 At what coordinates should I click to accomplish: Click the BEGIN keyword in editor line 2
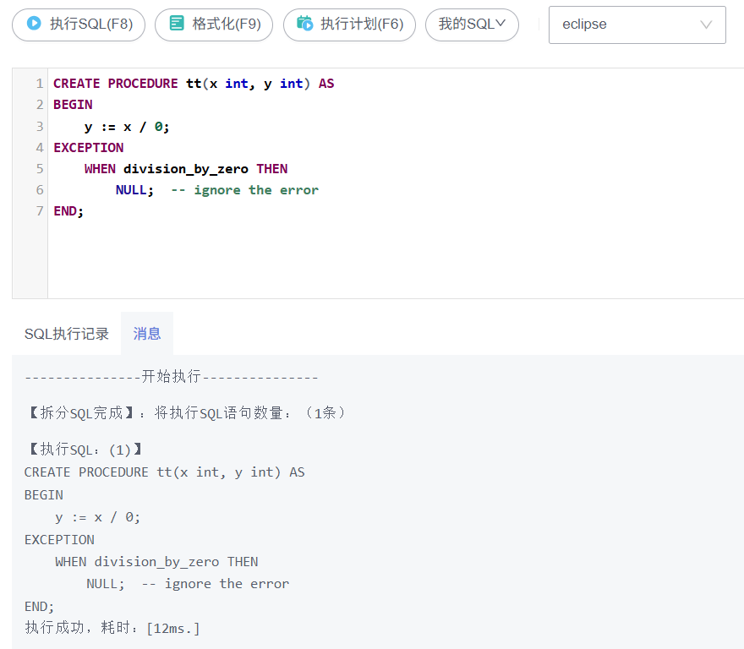coord(73,105)
